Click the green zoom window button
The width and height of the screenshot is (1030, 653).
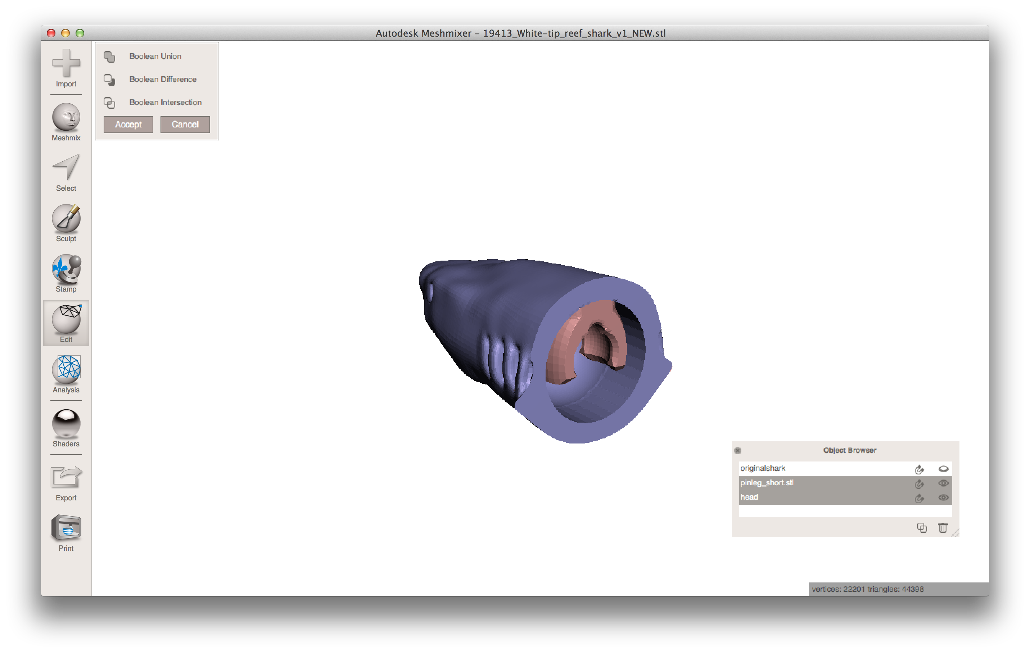pos(80,33)
